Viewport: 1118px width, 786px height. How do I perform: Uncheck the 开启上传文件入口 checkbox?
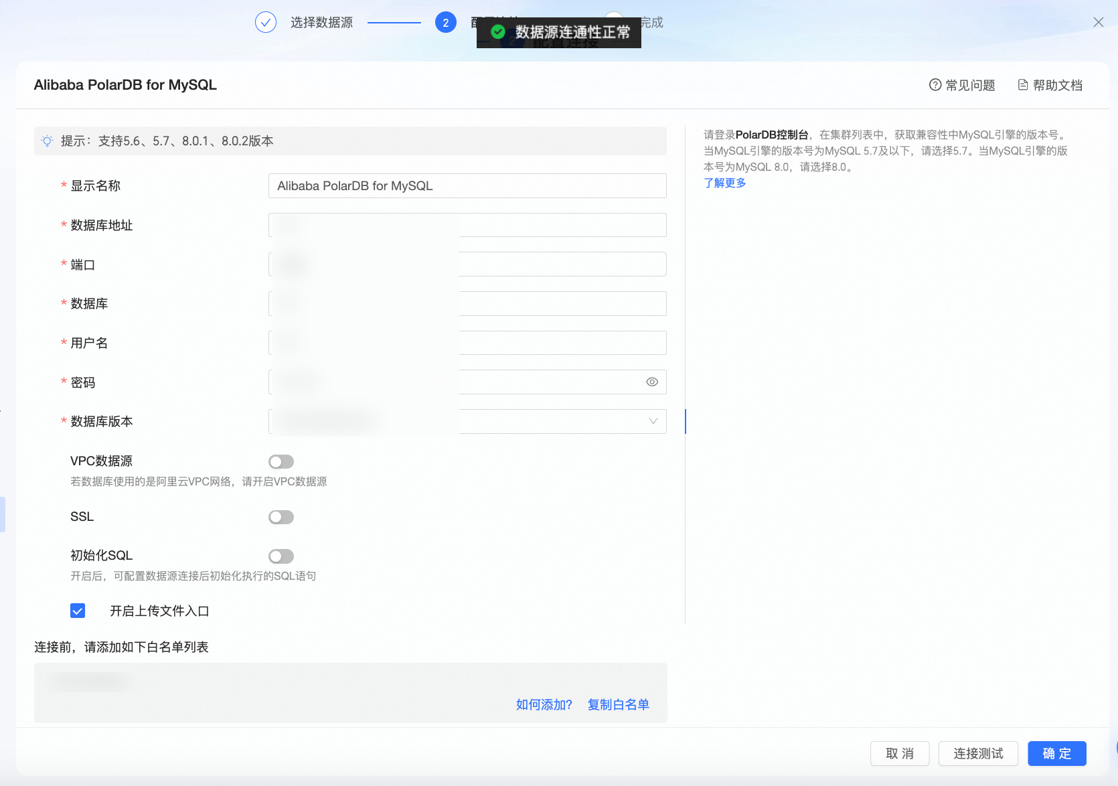click(78, 611)
